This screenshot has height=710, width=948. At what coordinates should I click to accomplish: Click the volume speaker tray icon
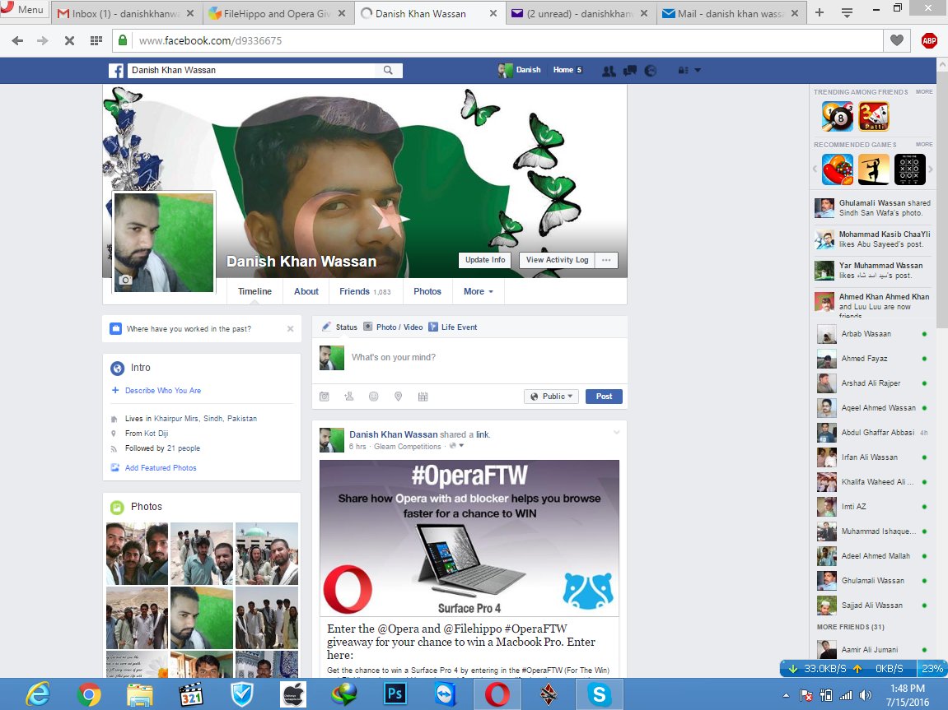point(865,695)
